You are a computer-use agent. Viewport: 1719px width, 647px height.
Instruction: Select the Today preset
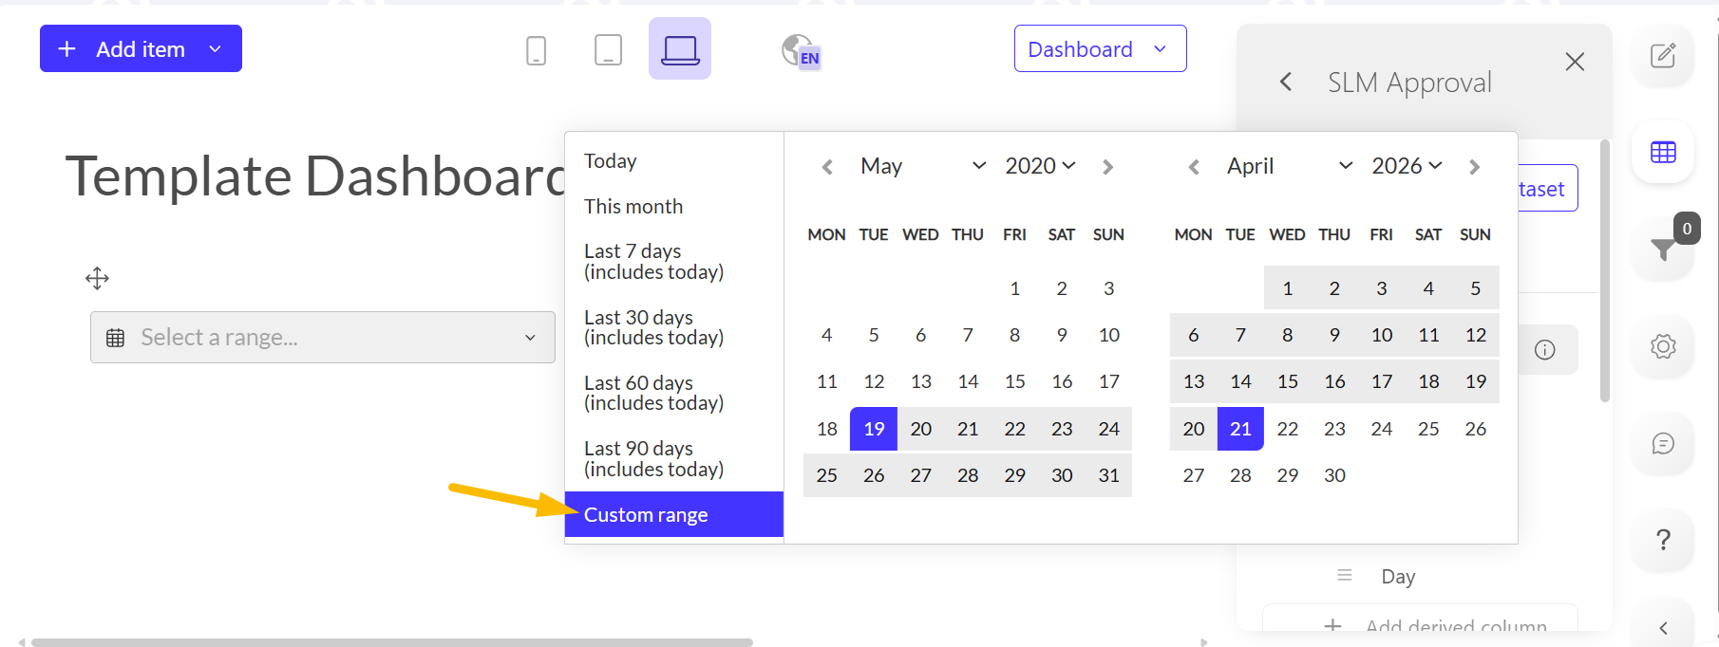point(674,161)
